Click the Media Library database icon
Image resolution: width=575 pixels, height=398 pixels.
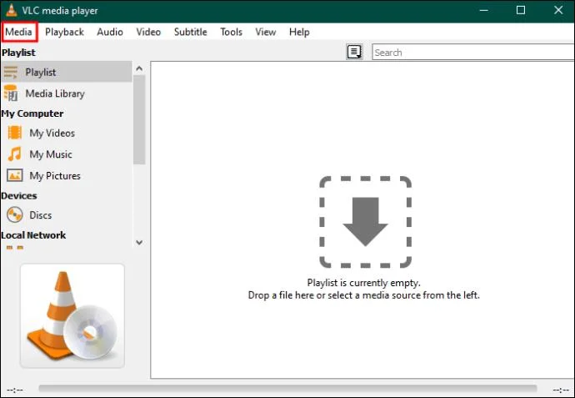click(x=11, y=93)
